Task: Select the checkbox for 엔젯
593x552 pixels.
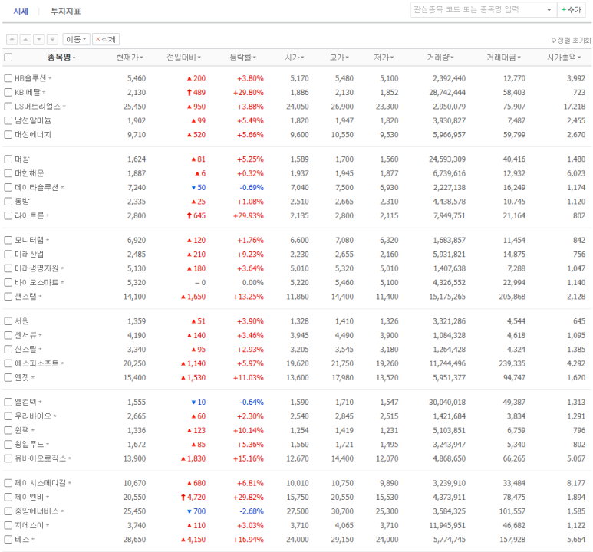Action: click(x=8, y=377)
